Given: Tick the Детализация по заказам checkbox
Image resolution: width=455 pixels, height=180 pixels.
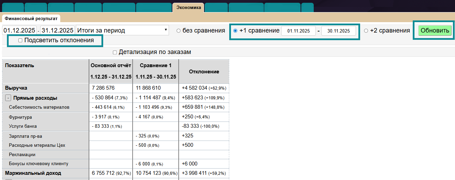Looking at the screenshot, I should [x=115, y=52].
